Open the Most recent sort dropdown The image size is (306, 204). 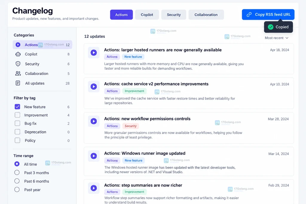pos(276,38)
